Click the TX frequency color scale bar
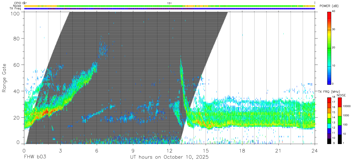The width and height of the screenshot is (354, 163). 329,120
